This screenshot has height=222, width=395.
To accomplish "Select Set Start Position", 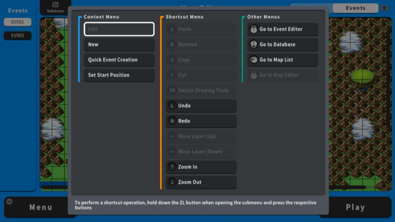I will pyautogui.click(x=119, y=75).
